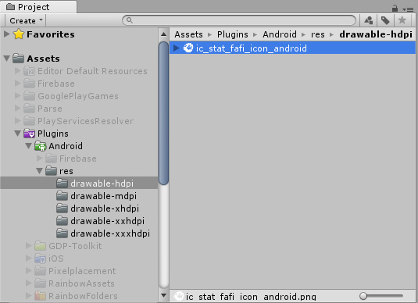Viewport: 418px width, 303px height.
Task: Select the drawable-xxhdpi folder label
Action: pos(108,221)
